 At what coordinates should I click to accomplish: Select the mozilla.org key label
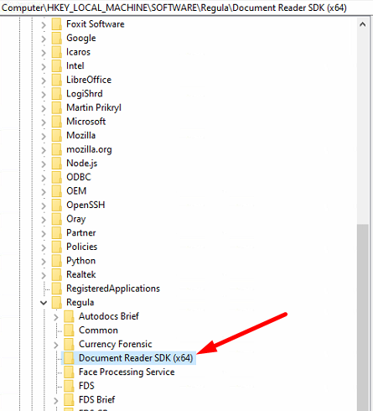tap(89, 149)
